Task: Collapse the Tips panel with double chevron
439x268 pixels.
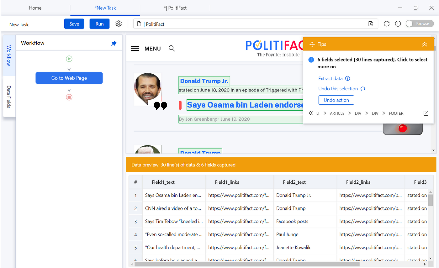Action: (425, 45)
